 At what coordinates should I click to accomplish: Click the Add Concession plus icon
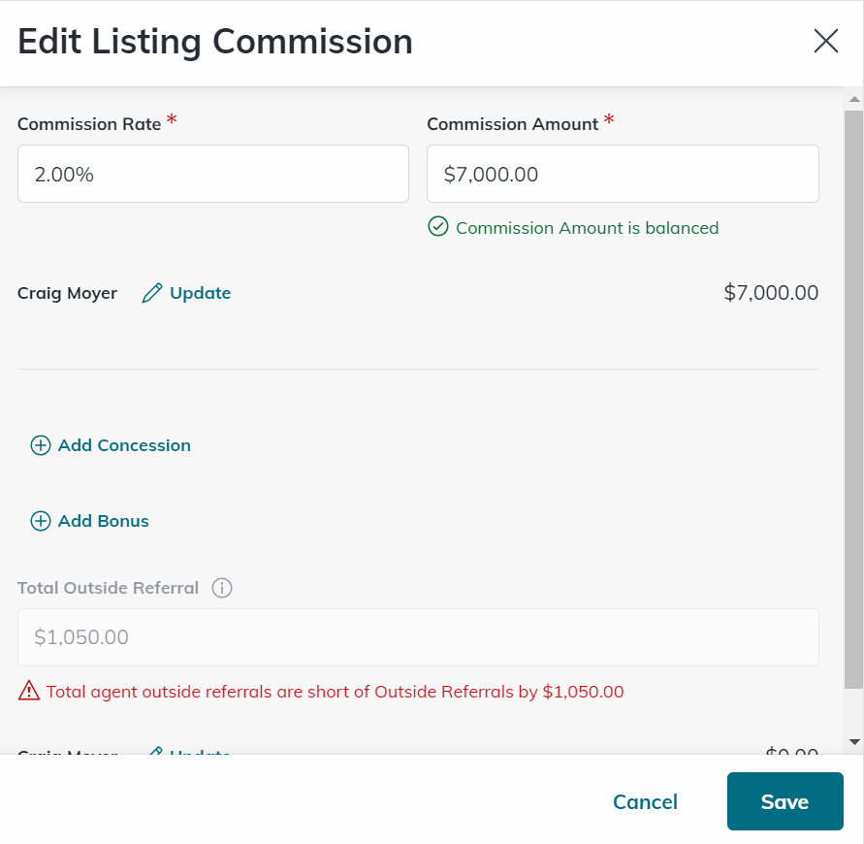tap(41, 444)
